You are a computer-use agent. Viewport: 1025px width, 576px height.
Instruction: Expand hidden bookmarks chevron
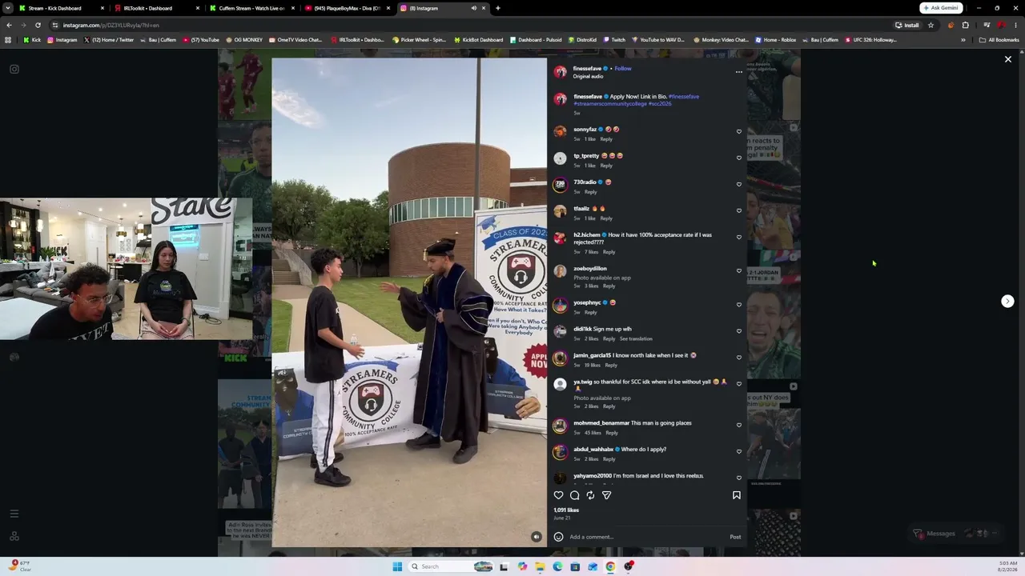coord(963,40)
